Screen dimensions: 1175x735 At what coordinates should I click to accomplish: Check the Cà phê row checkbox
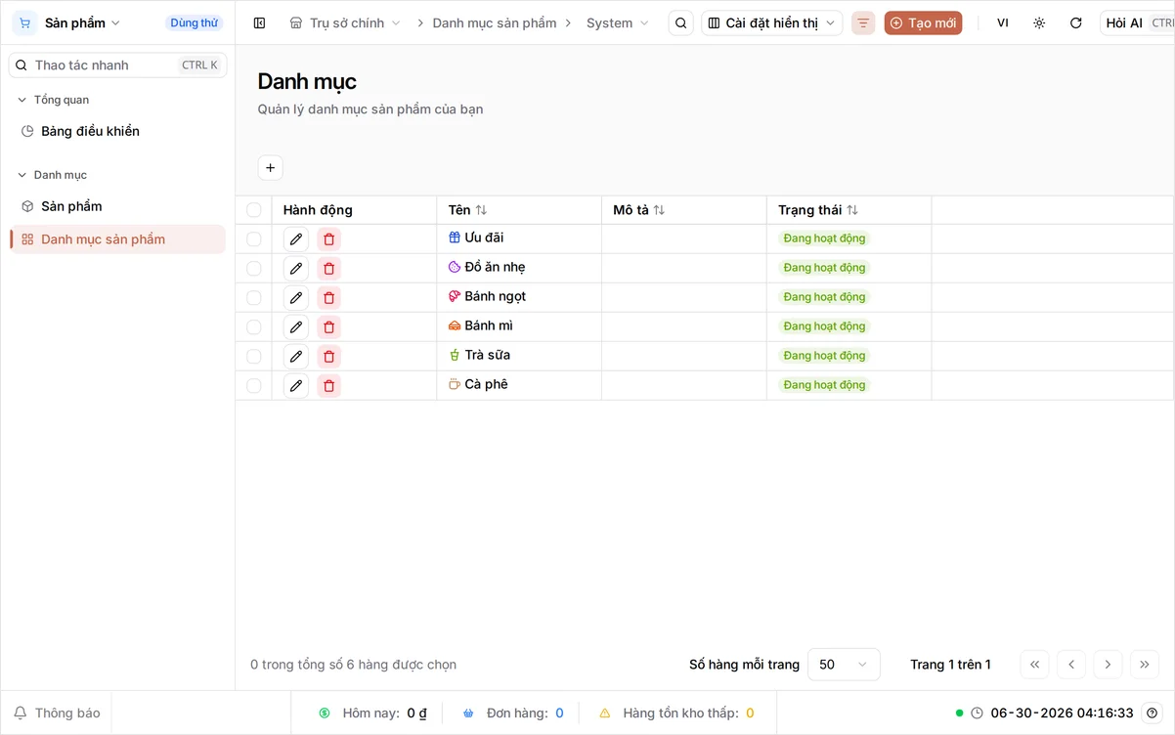[x=254, y=386]
